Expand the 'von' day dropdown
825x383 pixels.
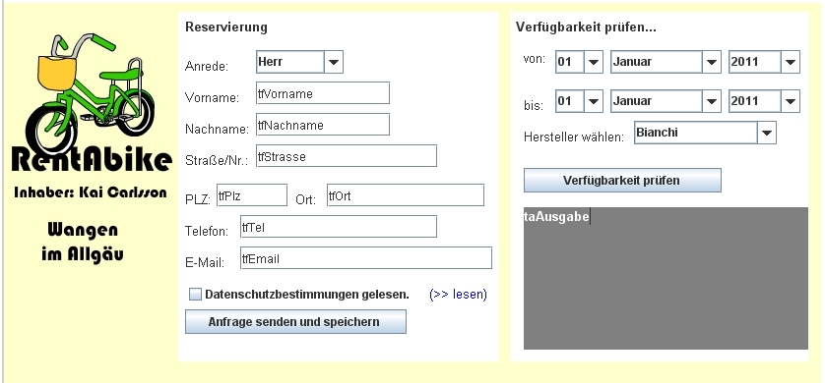tap(579, 62)
